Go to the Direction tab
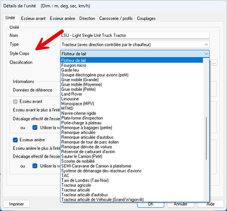This screenshot has height=211, width=227. pyautogui.click(x=87, y=18)
